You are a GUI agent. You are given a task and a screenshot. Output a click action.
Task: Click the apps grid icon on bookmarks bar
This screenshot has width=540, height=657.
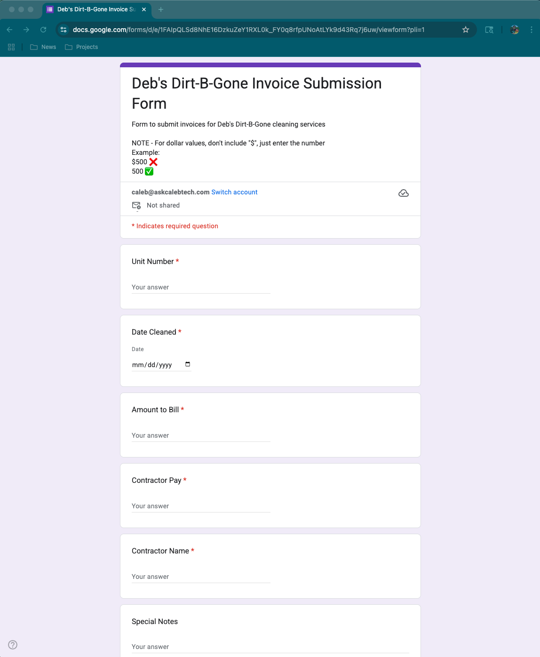[x=11, y=47]
